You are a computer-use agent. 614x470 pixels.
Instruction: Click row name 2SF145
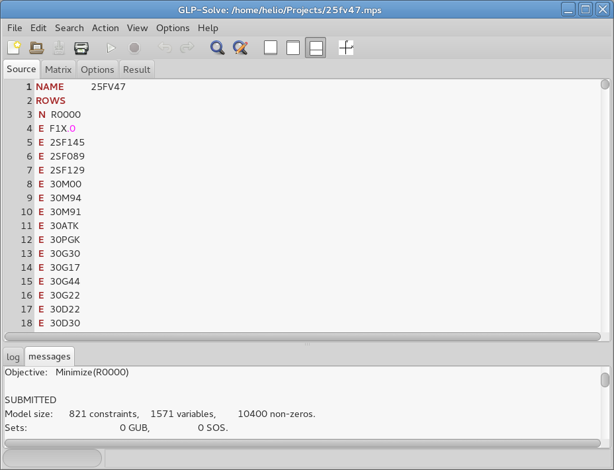[67, 142]
